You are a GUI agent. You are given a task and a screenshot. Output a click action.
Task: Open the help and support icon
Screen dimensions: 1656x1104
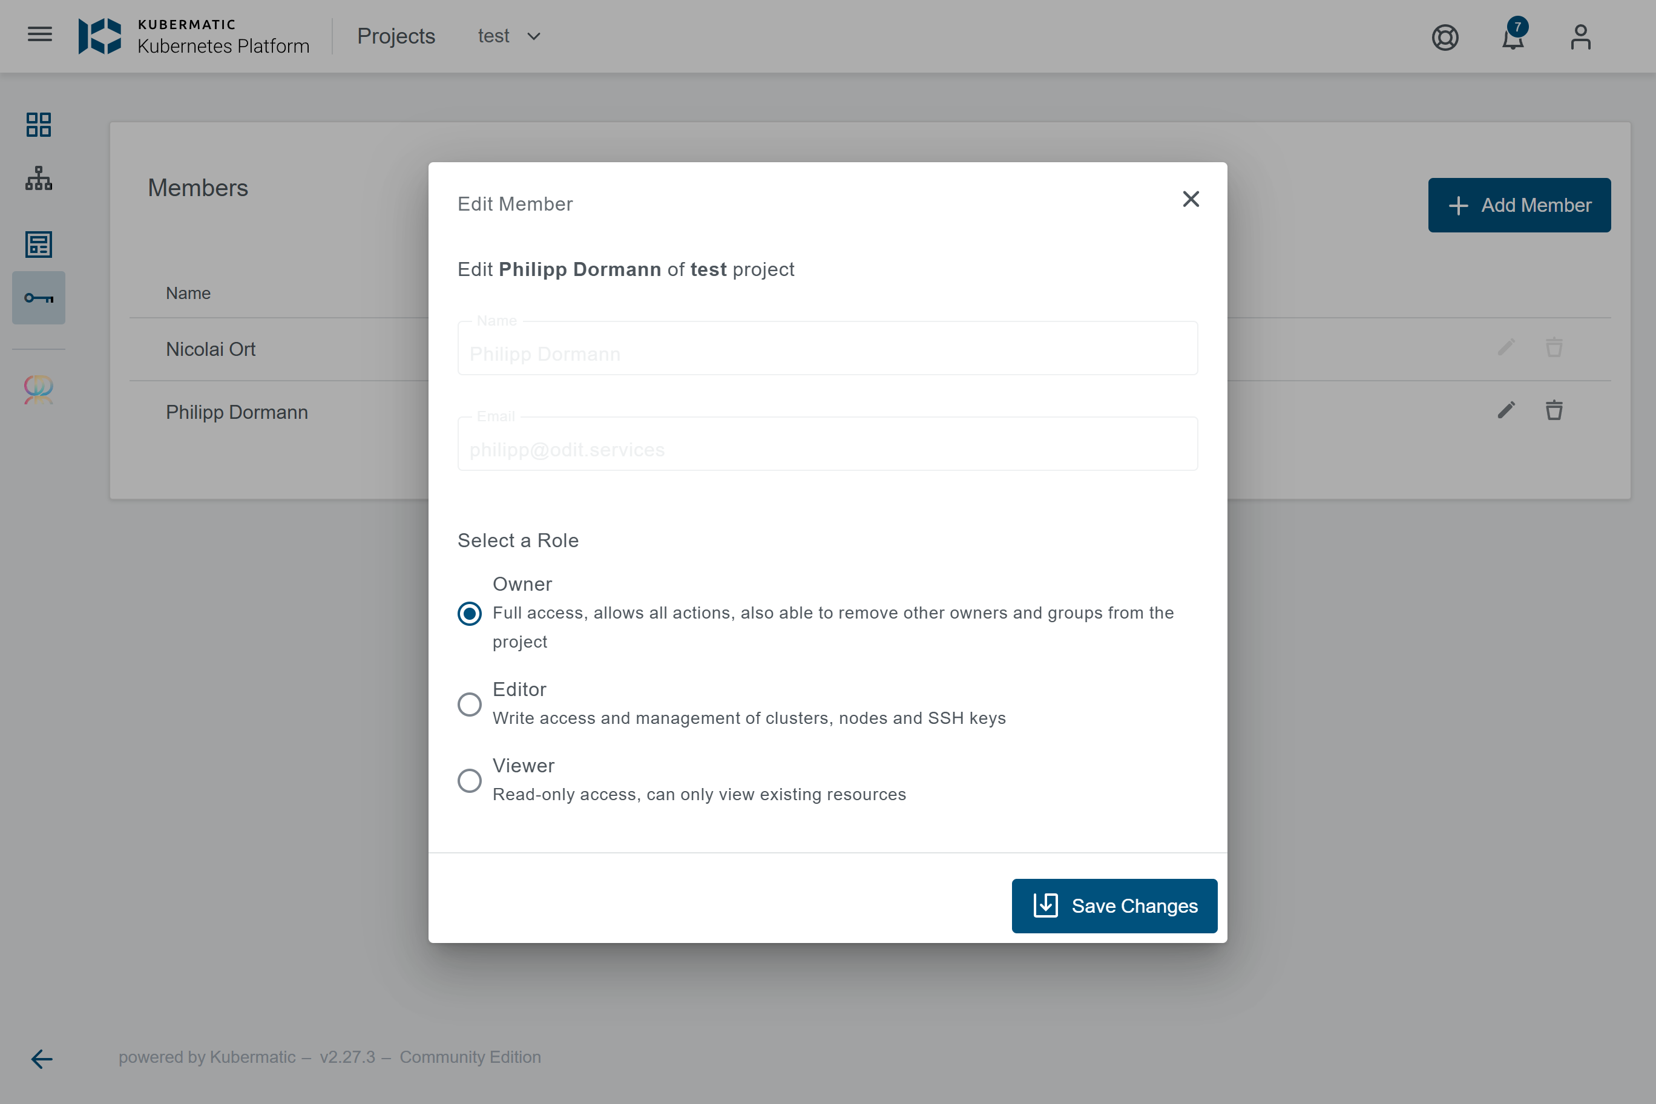1445,38
